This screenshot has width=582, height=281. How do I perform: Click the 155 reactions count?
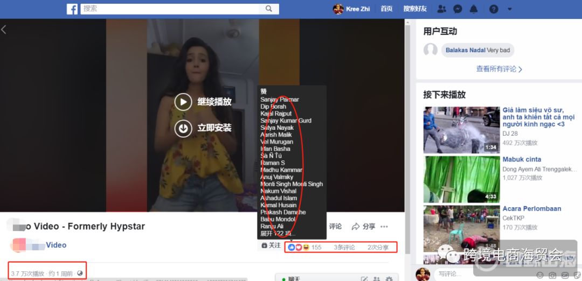(x=316, y=248)
